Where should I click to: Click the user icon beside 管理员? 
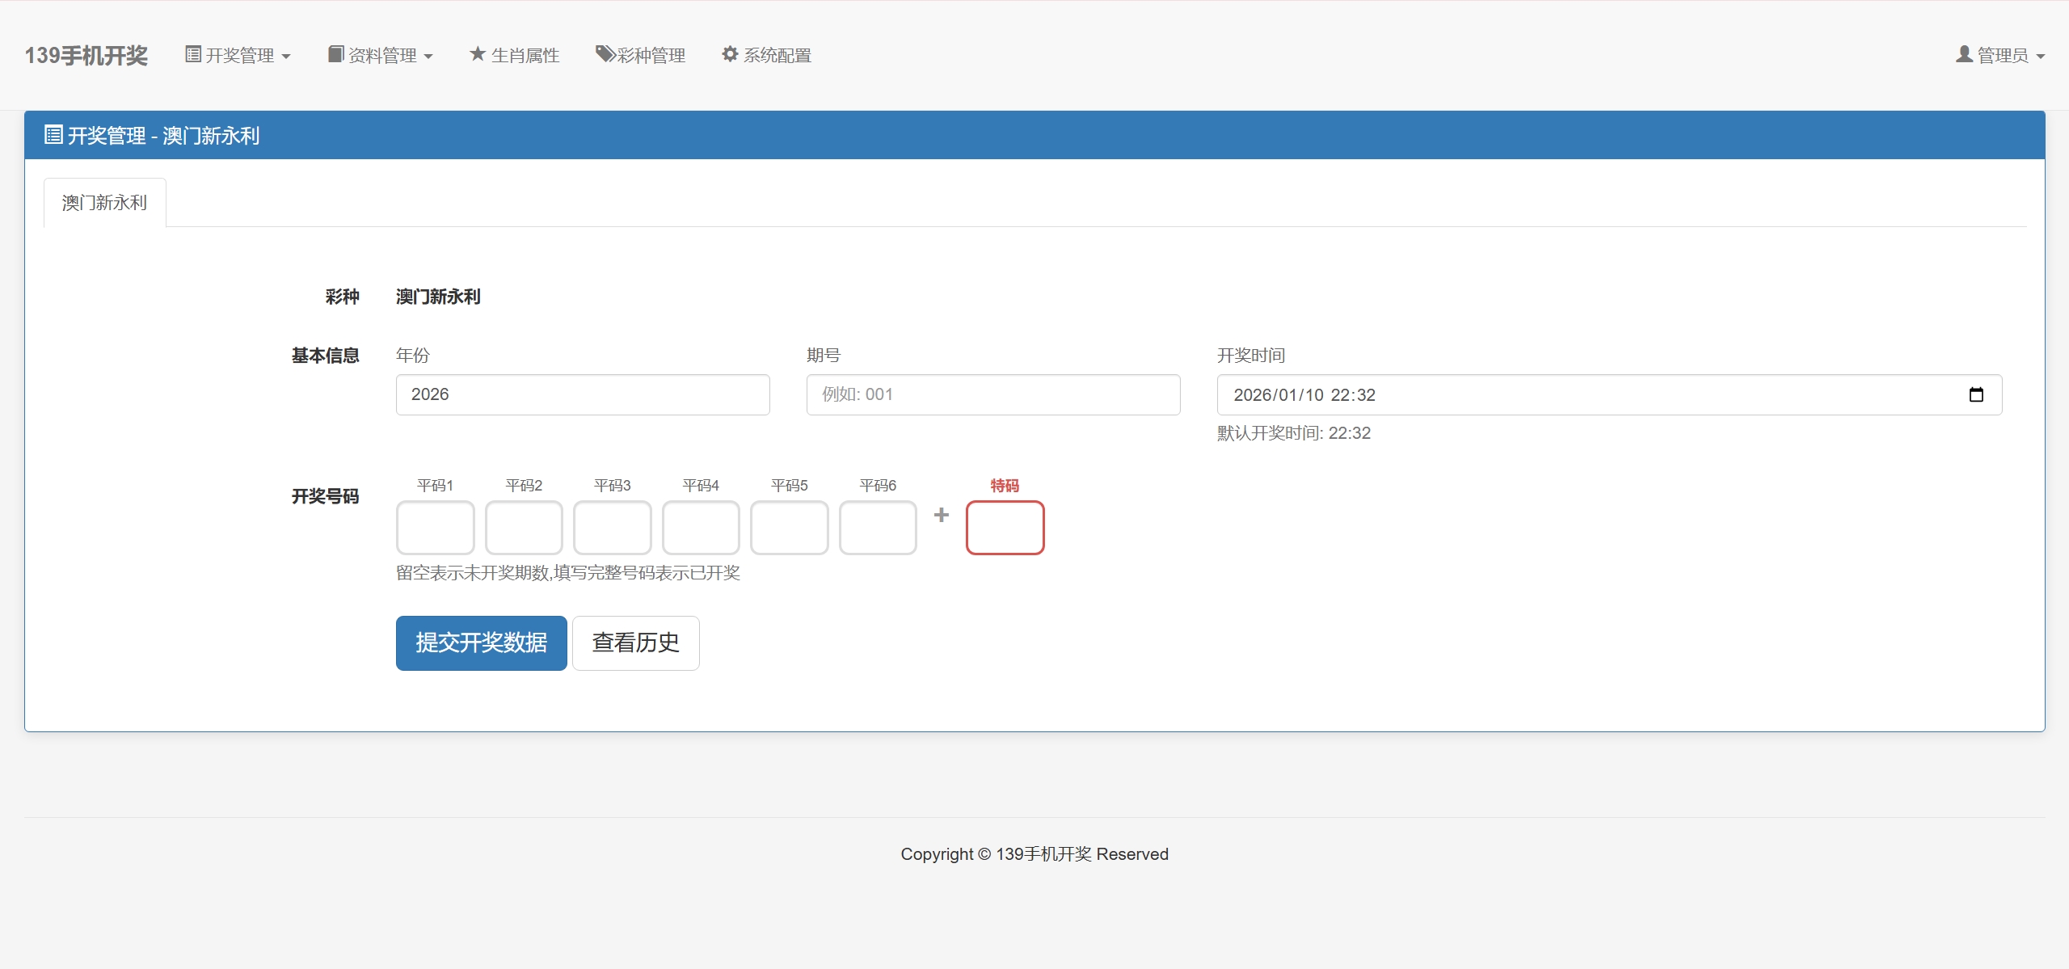(x=1964, y=54)
